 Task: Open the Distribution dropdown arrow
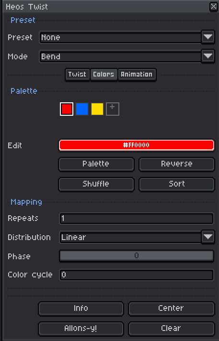point(208,237)
